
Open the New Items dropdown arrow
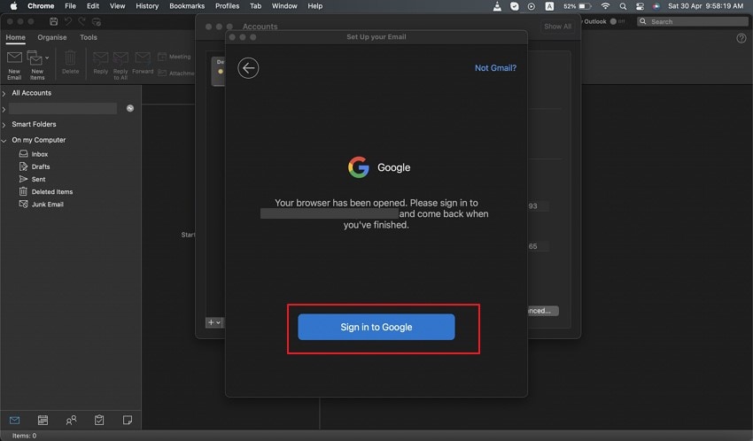click(x=47, y=58)
